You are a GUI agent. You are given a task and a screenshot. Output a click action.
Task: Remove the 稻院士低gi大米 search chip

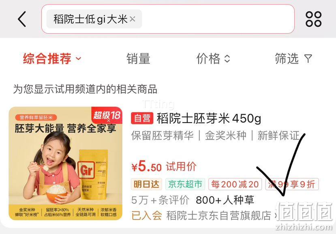[133, 19]
